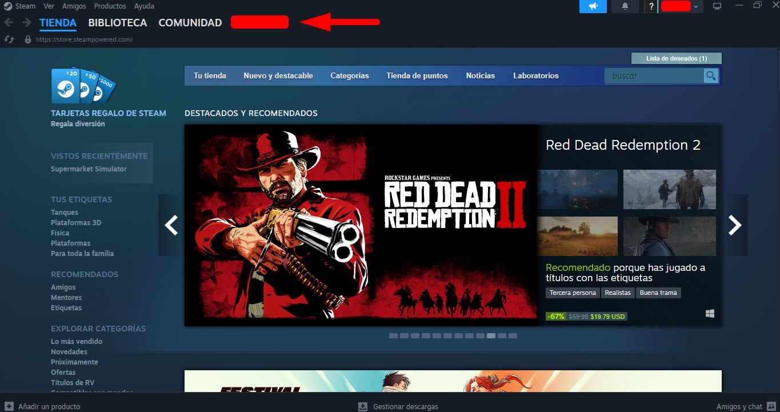This screenshot has height=412, width=780.
Task: Select the Para toda la familia tag
Action: click(82, 254)
